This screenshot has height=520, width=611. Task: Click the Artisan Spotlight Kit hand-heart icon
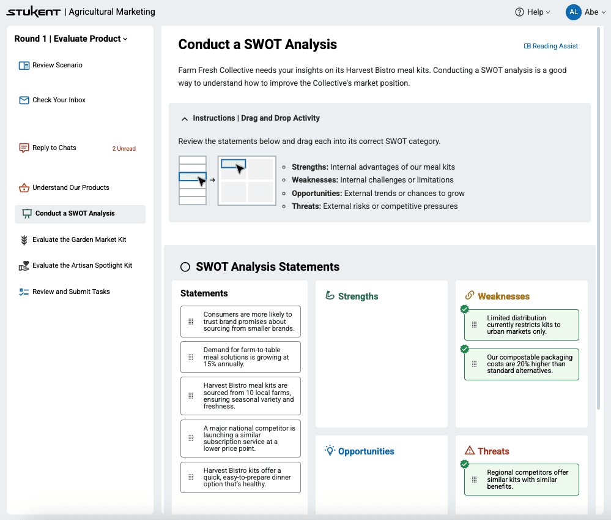(x=24, y=266)
